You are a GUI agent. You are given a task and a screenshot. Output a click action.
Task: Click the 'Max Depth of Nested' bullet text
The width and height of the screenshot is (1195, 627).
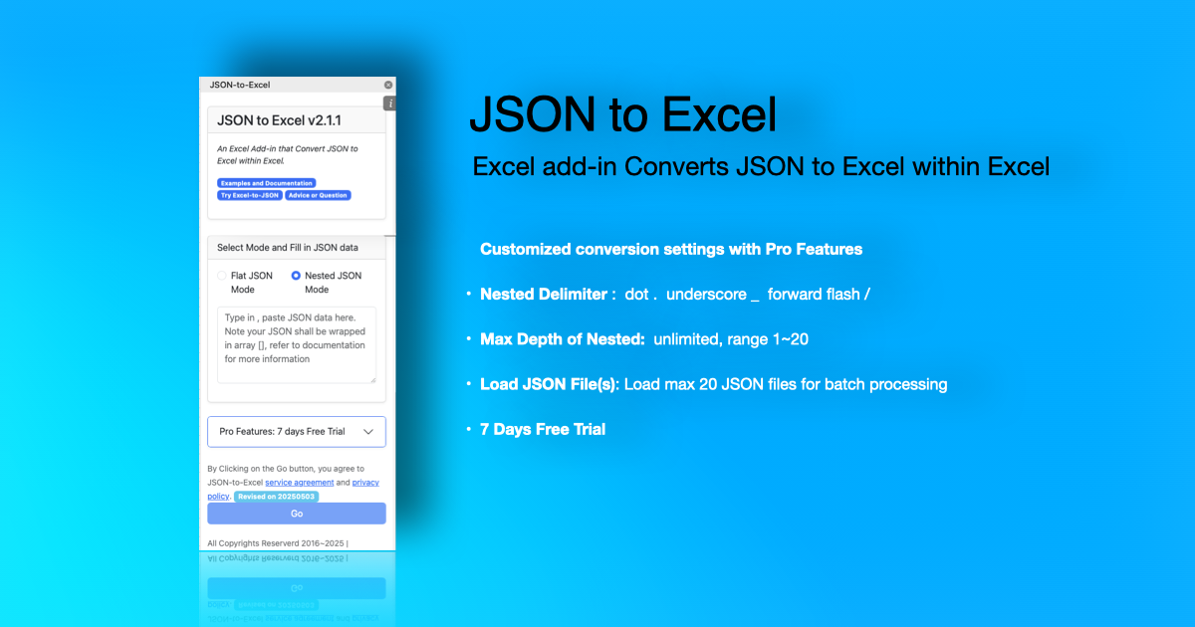coord(644,339)
